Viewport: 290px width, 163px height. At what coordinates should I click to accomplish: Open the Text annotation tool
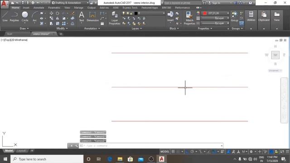(x=82, y=17)
